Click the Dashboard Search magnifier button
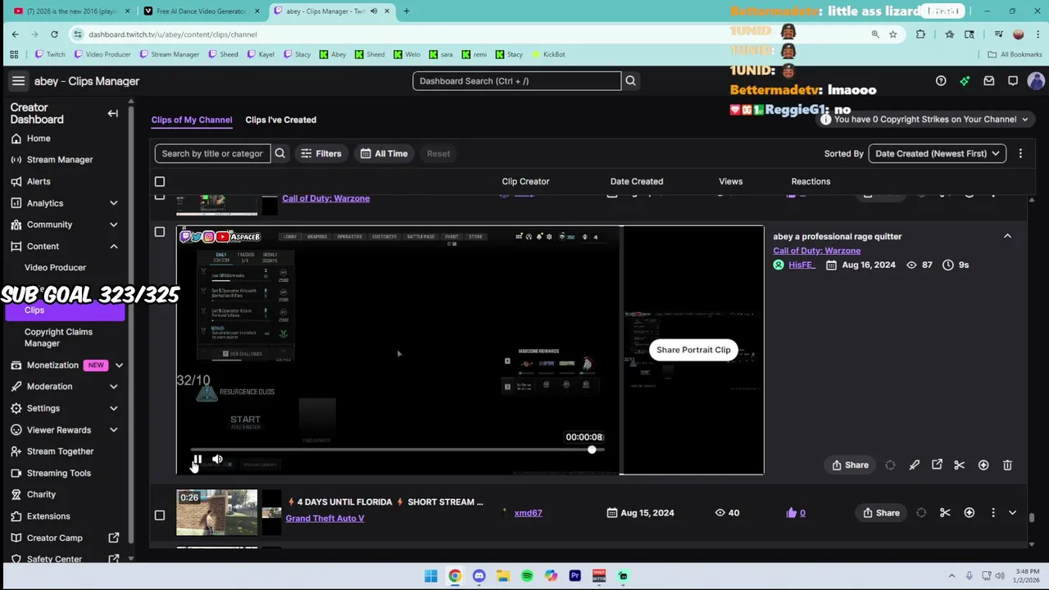Image resolution: width=1049 pixels, height=590 pixels. click(630, 81)
